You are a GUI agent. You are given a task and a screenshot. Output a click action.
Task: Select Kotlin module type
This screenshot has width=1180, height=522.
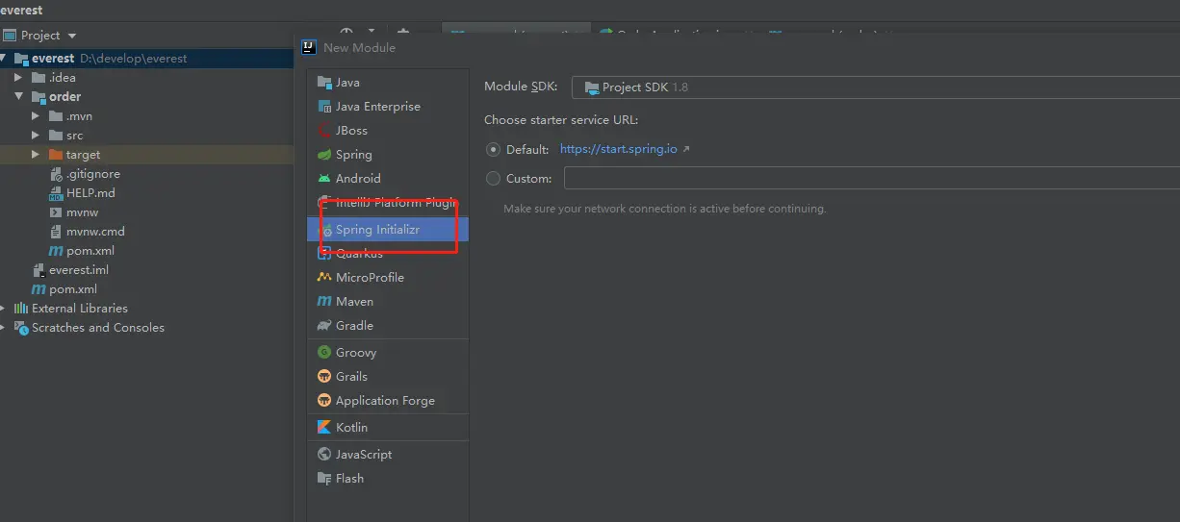pyautogui.click(x=388, y=428)
